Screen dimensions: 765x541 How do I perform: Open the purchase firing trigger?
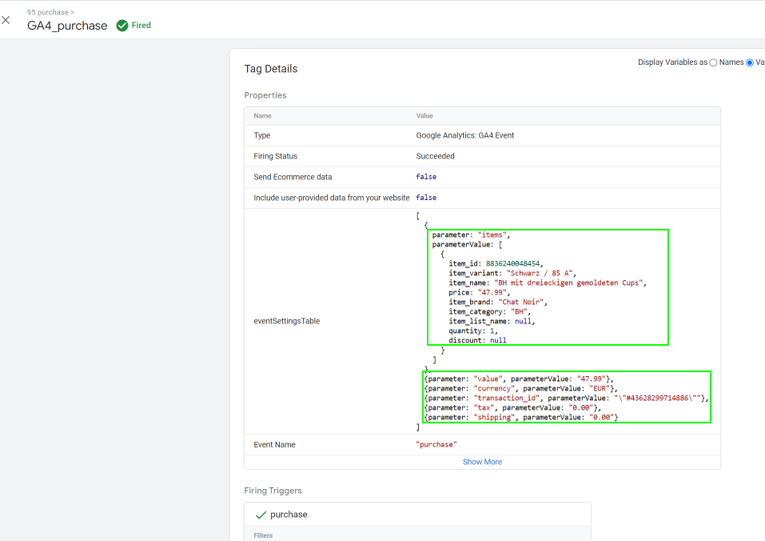click(417, 514)
